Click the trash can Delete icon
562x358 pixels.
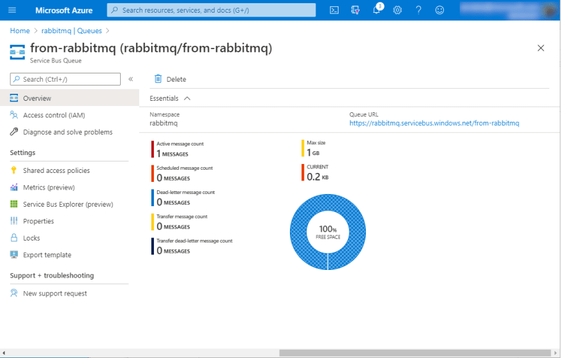click(x=158, y=78)
